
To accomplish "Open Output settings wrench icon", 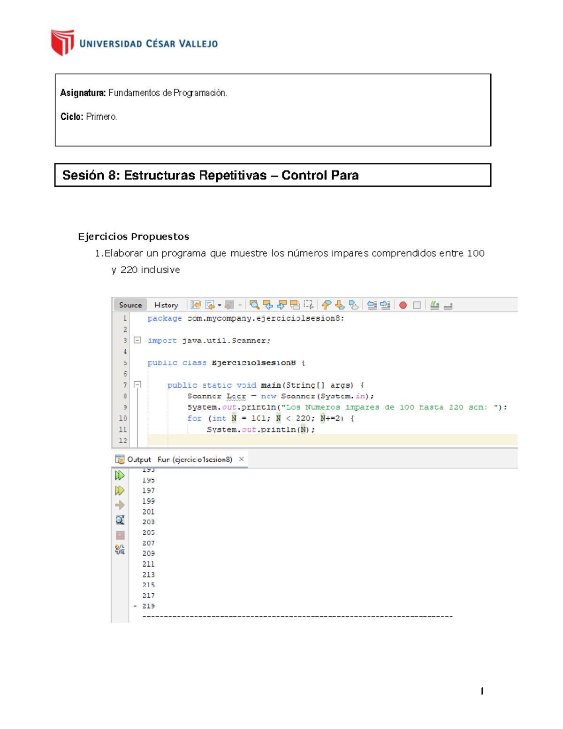I will tap(120, 550).
